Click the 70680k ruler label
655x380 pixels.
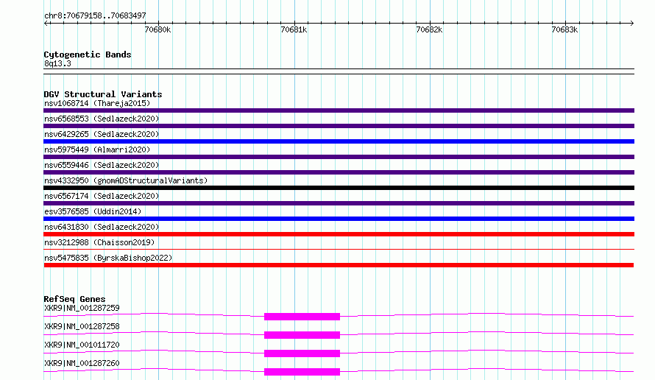coord(157,29)
